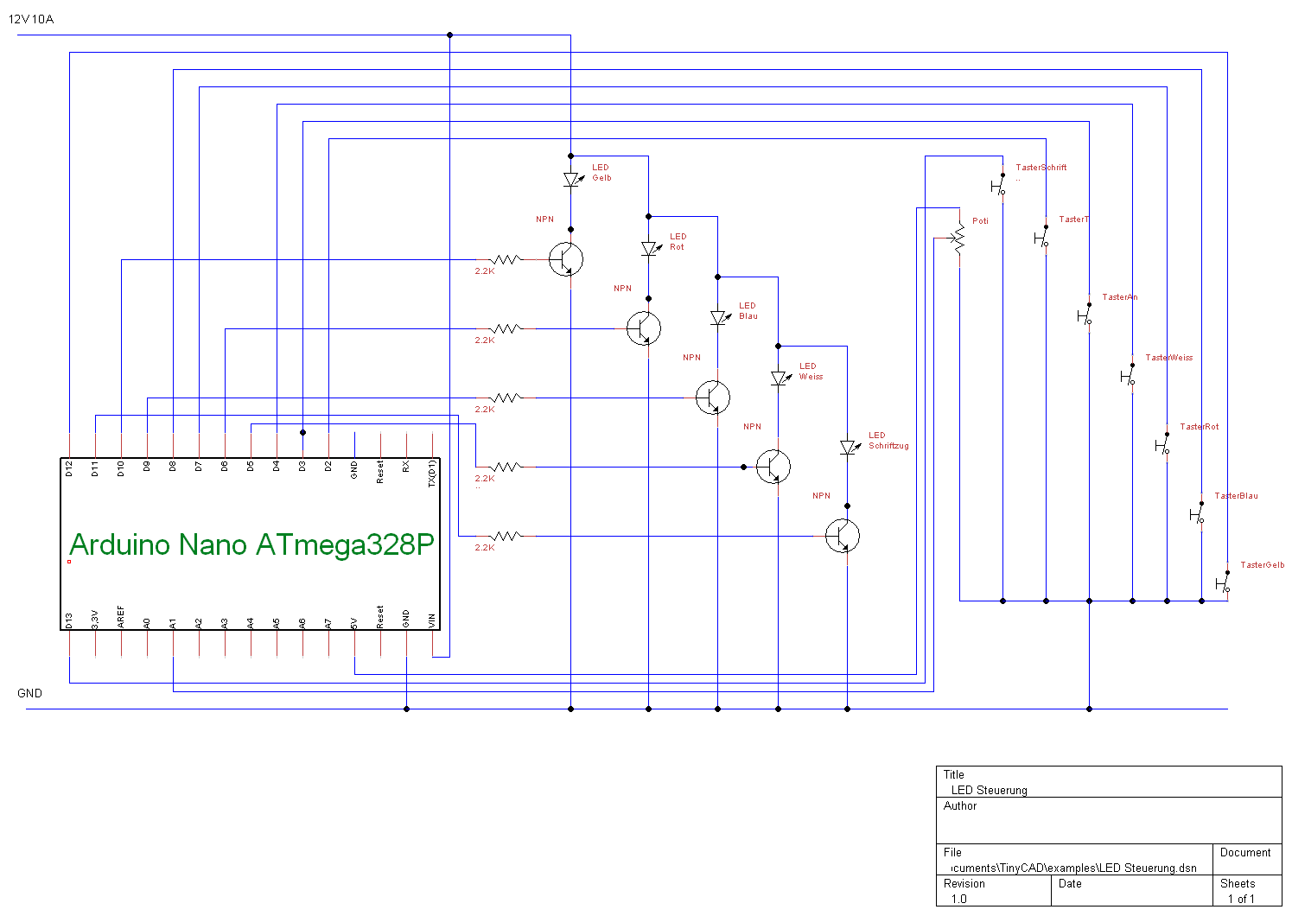The image size is (1292, 916).
Task: Click the Poti label text
Action: click(980, 221)
